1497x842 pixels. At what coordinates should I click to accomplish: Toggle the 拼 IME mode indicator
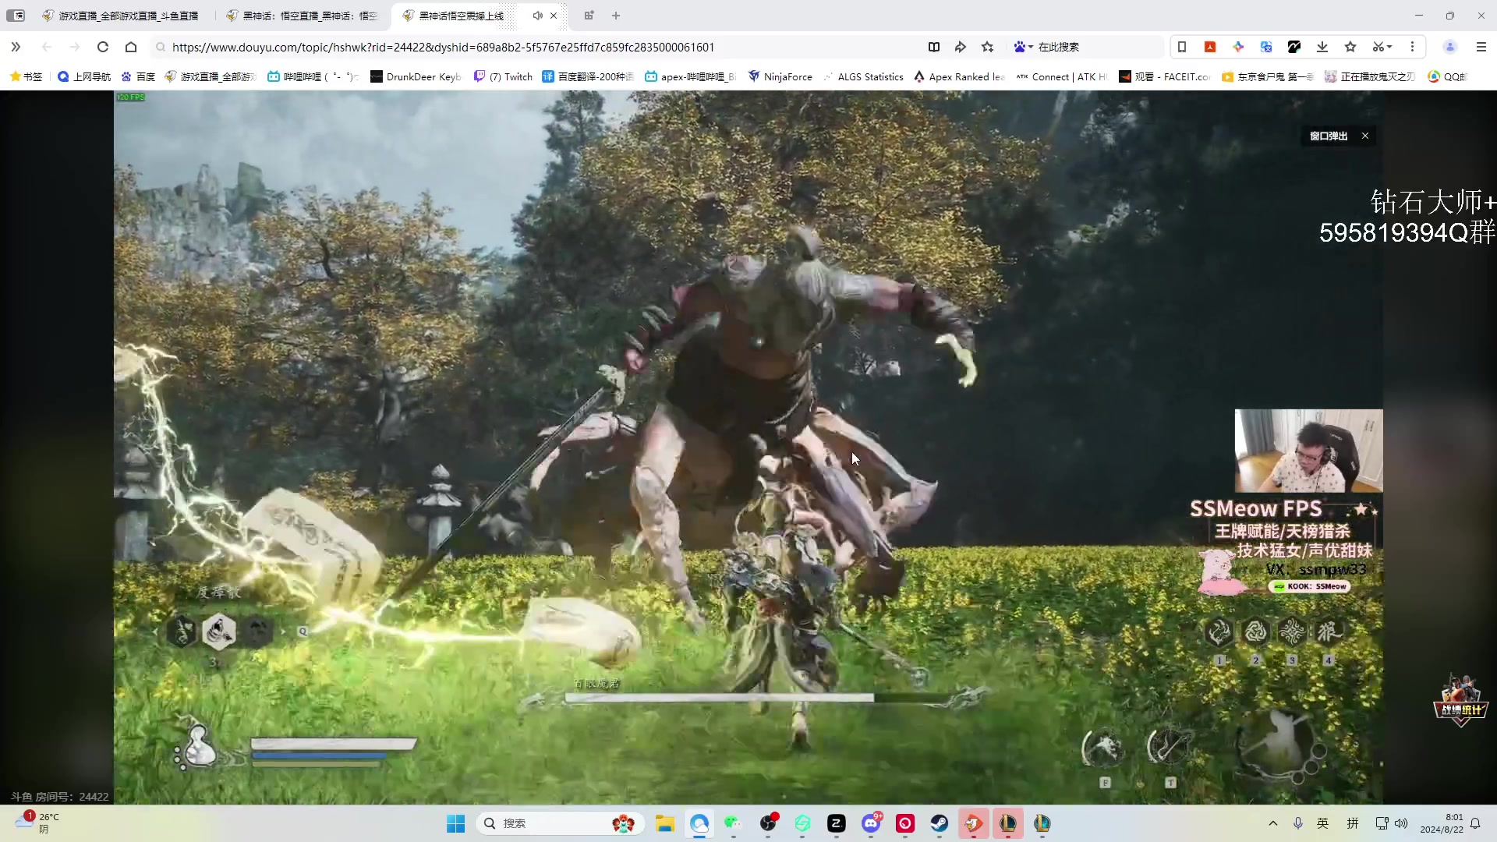pos(1353,823)
